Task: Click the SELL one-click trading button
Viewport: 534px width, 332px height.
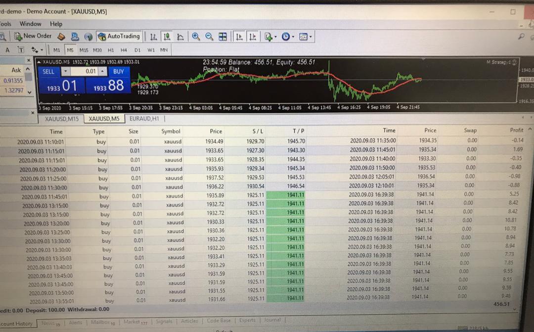Action: click(48, 72)
